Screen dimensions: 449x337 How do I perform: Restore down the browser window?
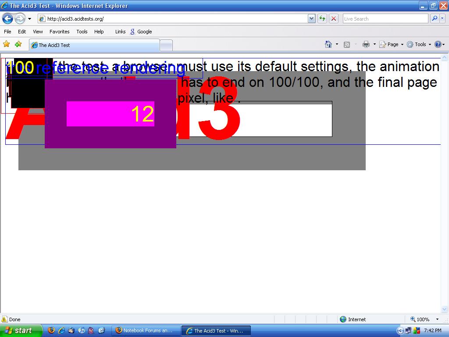coord(433,5)
